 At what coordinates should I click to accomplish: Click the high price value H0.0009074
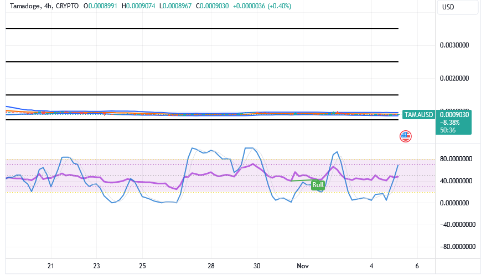coord(138,6)
